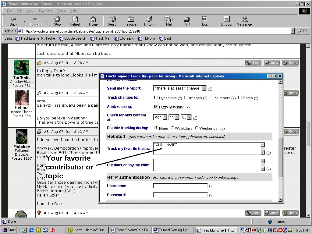312x234 pixels.
Task: Enable the Hyperlinks checkbox
Action: (x=156, y=98)
